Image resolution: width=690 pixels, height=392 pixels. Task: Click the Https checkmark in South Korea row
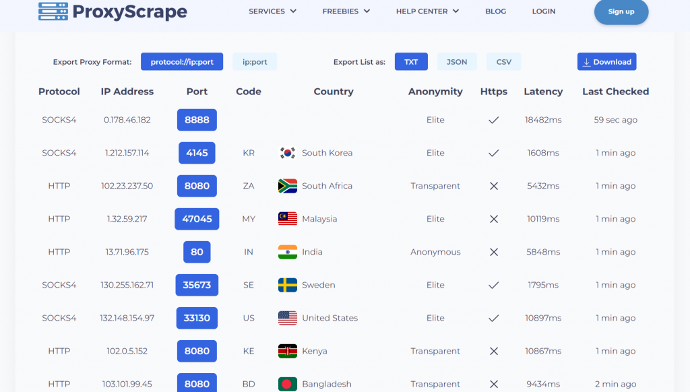pos(494,153)
